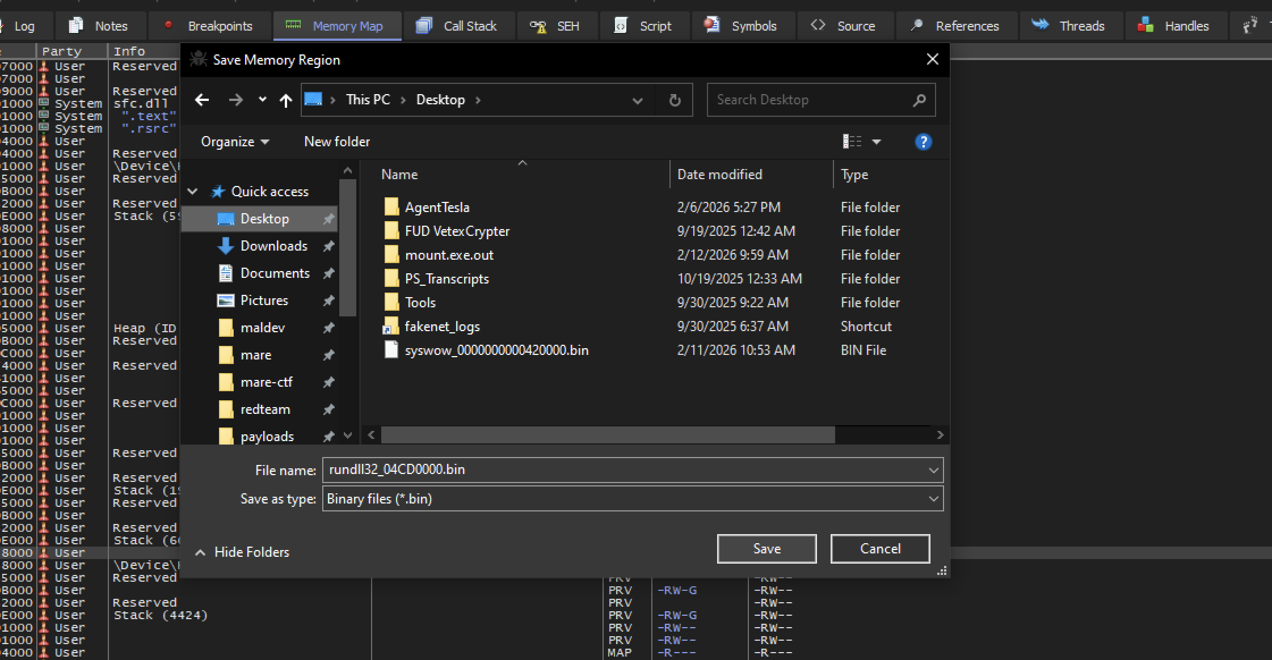Go back with the left arrow
The image size is (1272, 660).
click(202, 100)
